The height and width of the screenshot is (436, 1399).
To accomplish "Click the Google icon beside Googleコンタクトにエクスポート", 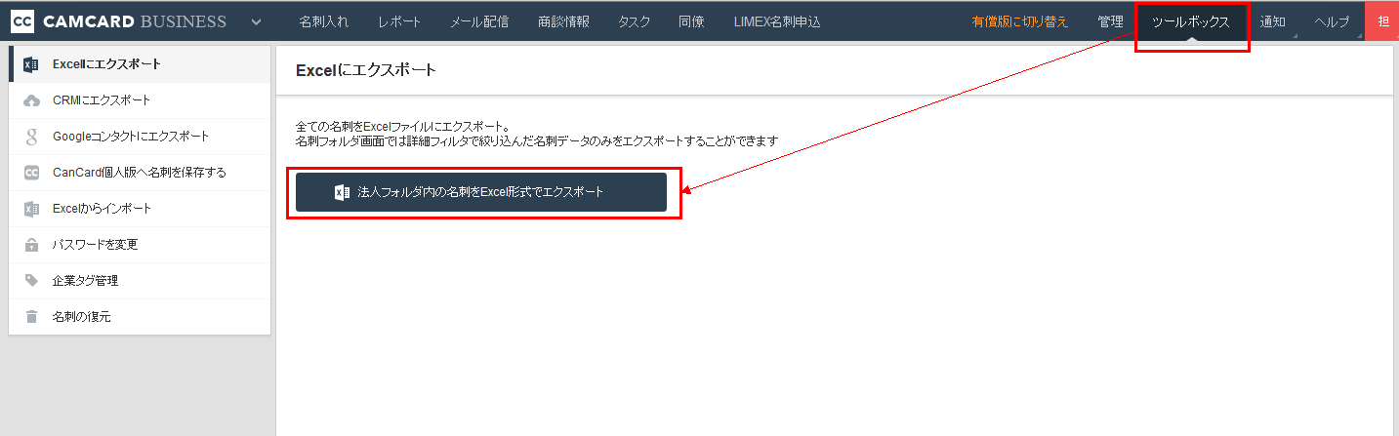I will 31,137.
